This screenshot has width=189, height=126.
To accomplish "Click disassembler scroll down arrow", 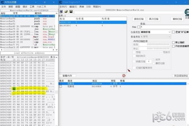I will click(x=56, y=50).
